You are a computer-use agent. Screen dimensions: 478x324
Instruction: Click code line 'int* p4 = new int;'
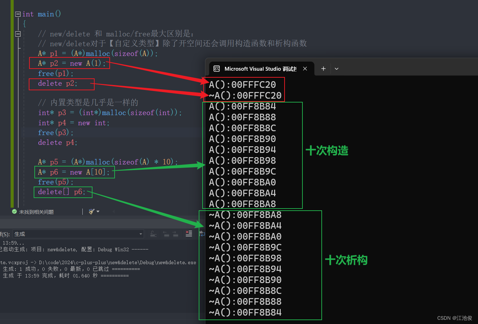74,123
